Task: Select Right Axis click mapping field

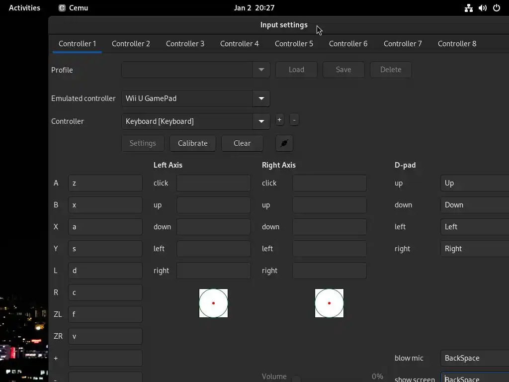Action: (x=330, y=183)
